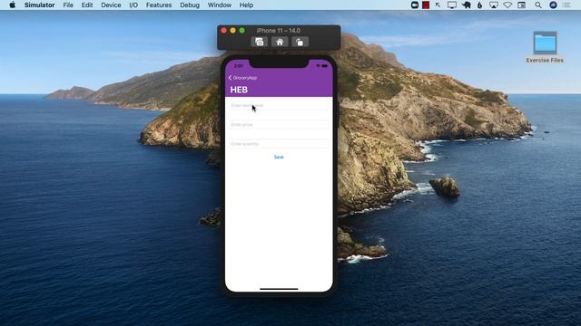The width and height of the screenshot is (581, 326).
Task: Open Spotlight search in the menu bar
Action: [x=538, y=5]
